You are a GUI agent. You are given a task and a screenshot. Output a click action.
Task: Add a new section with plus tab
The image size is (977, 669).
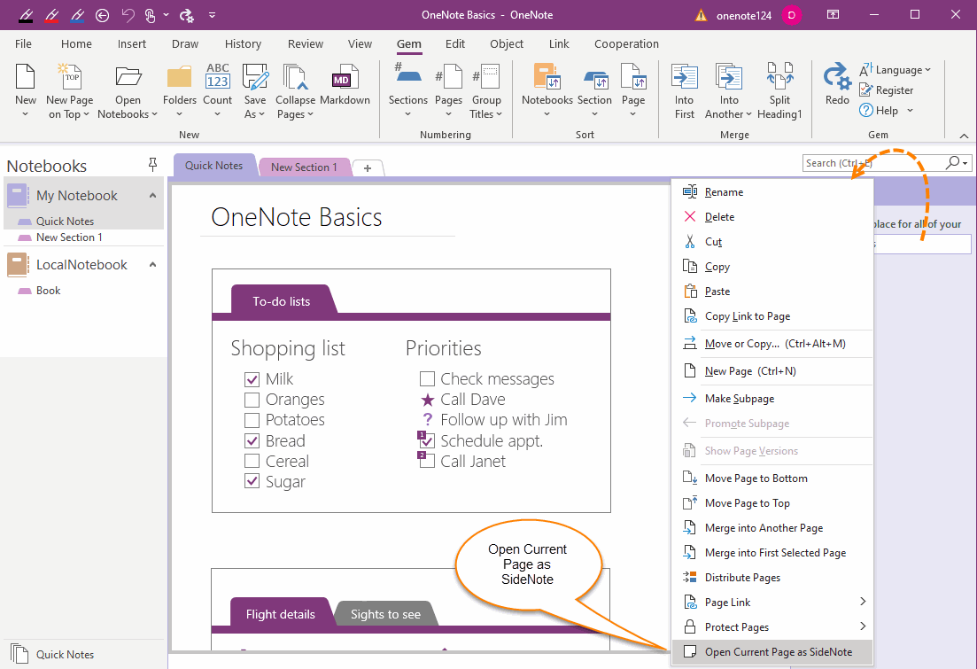[368, 167]
